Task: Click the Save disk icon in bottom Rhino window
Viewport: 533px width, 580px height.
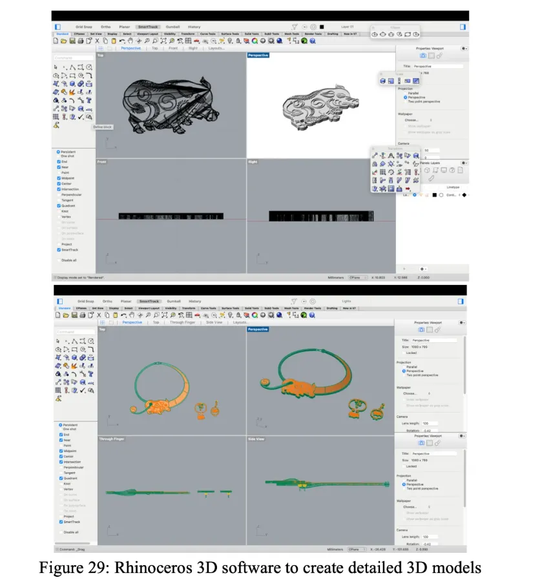Action: tap(74, 315)
